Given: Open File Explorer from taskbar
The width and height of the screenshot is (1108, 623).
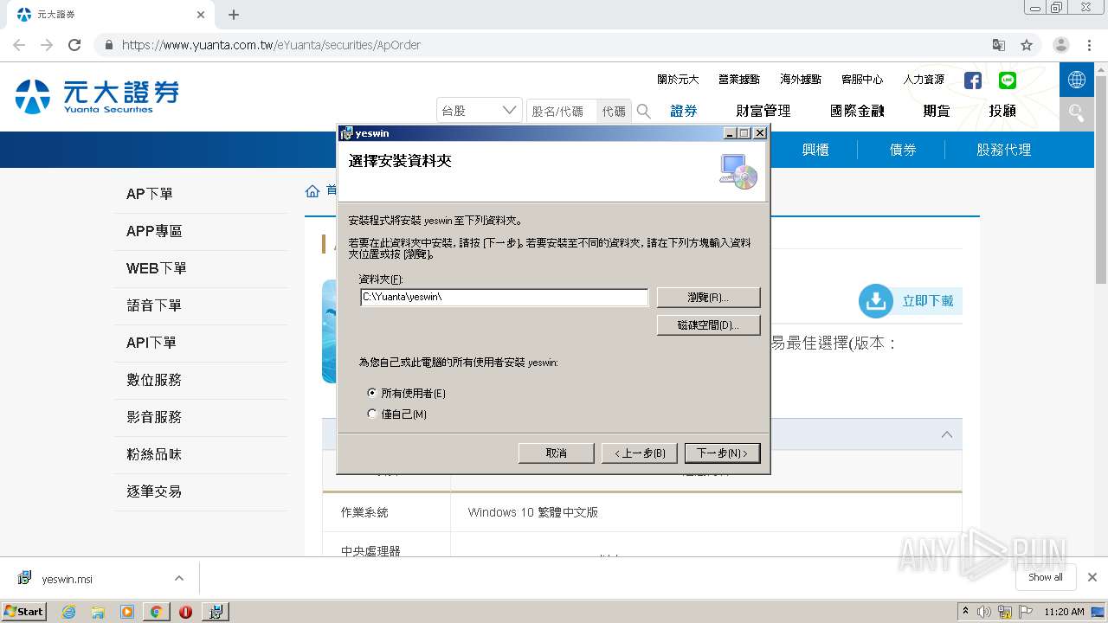Looking at the screenshot, I should point(98,612).
